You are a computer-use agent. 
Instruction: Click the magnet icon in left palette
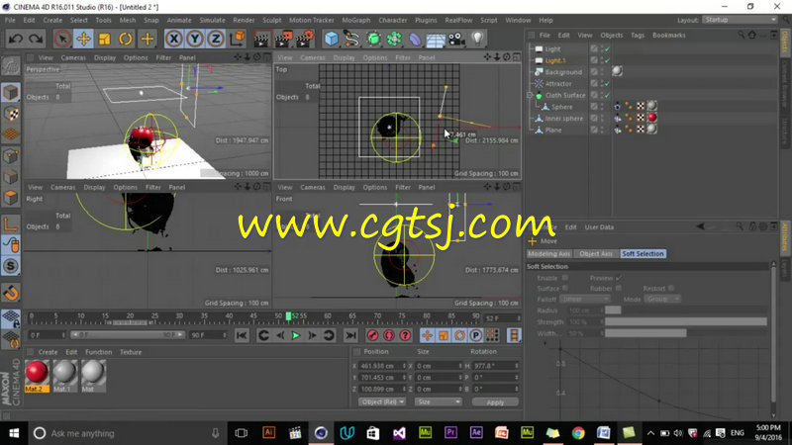coord(11,293)
